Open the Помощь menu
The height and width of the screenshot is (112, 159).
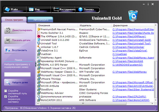click(x=87, y=10)
